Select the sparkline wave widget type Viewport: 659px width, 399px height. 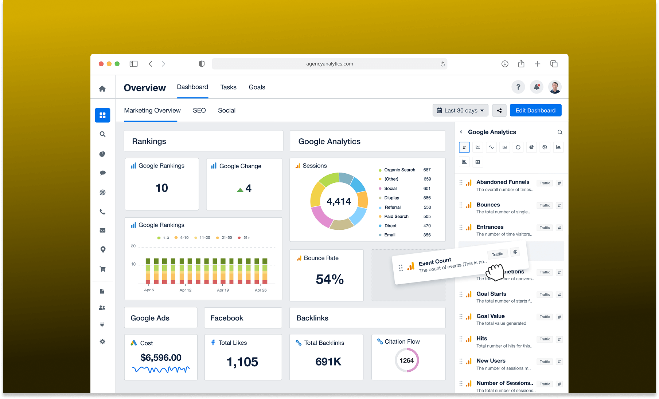pyautogui.click(x=491, y=147)
